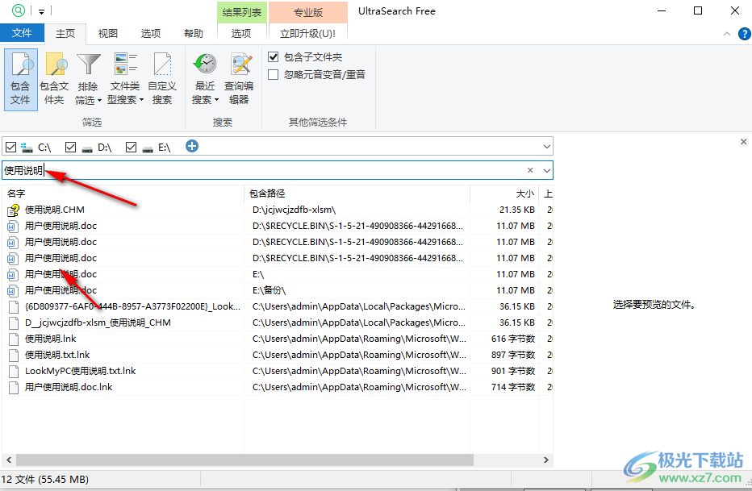The height and width of the screenshot is (491, 752).
Task: Disable 包含子文件夹 option
Action: 273,56
